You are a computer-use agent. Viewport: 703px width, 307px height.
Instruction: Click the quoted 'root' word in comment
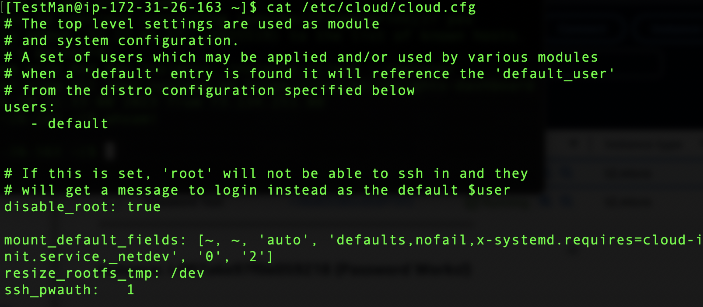[187, 174]
